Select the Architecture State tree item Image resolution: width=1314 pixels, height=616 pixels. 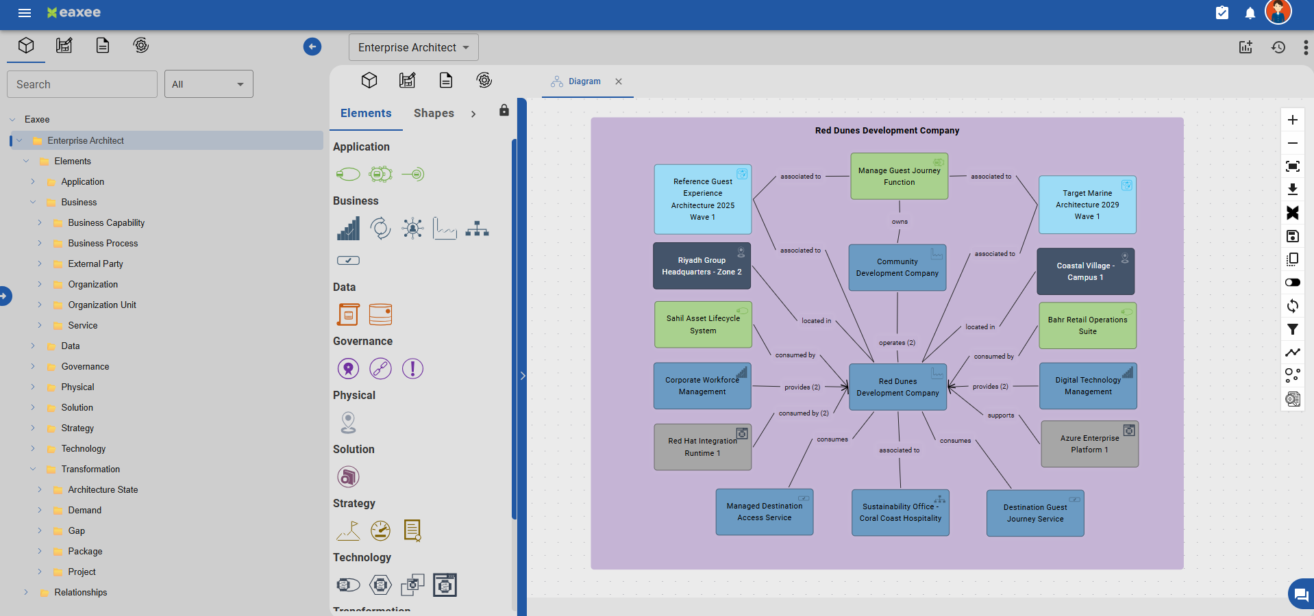(103, 490)
